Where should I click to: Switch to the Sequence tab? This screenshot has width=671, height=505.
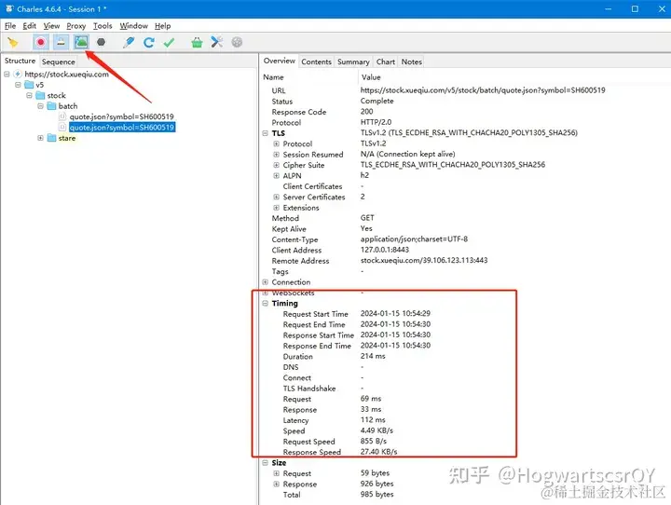click(x=58, y=61)
